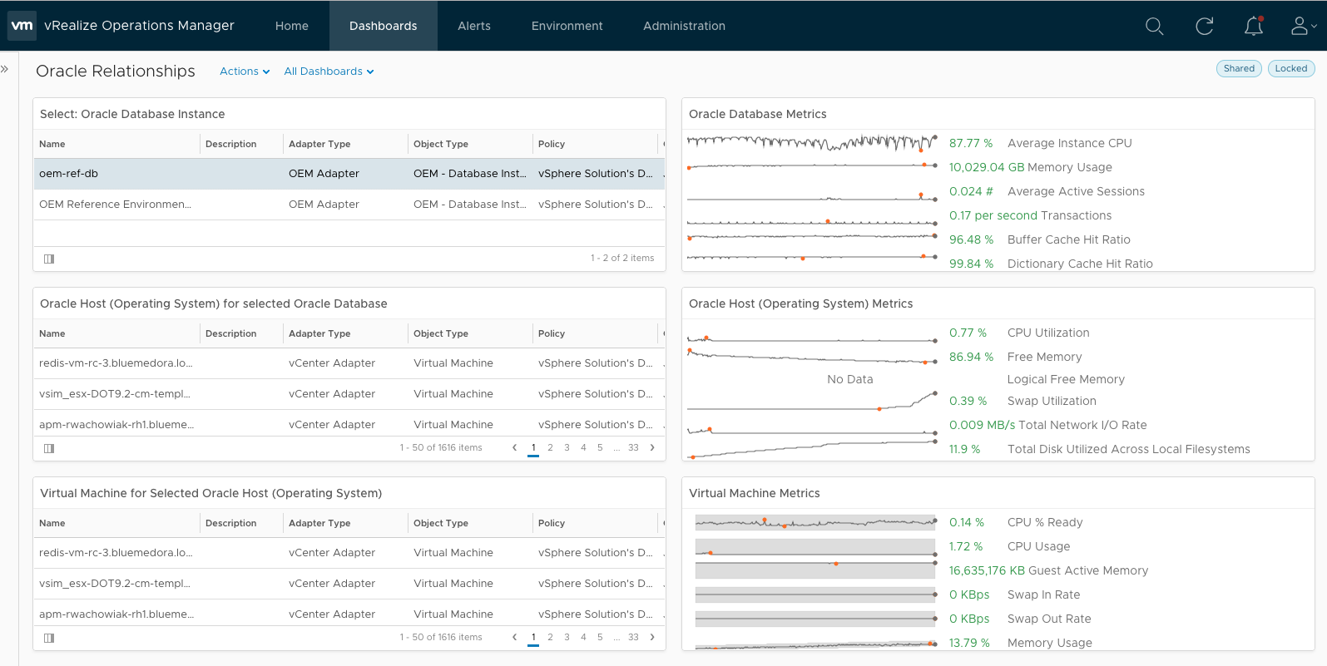This screenshot has width=1327, height=666.
Task: Open the All Dashboards dropdown
Action: click(x=329, y=72)
